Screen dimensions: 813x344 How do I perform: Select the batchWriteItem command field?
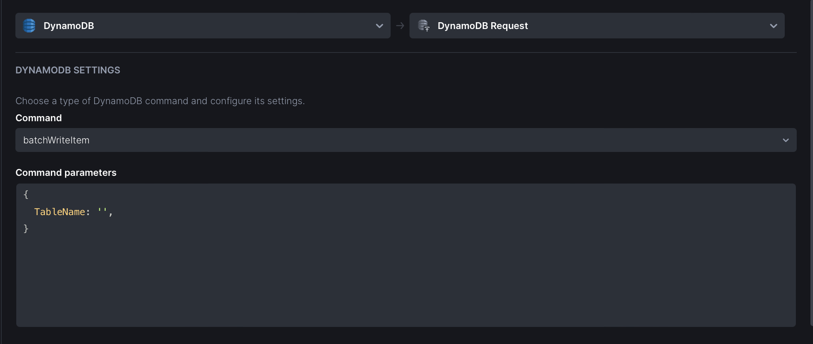click(x=406, y=140)
